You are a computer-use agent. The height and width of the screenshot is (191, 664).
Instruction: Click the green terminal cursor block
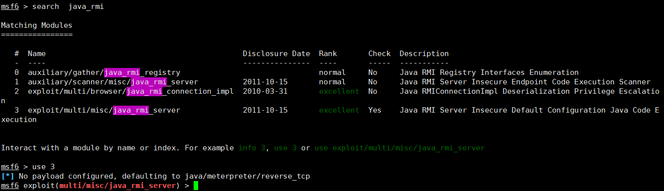tap(196, 186)
